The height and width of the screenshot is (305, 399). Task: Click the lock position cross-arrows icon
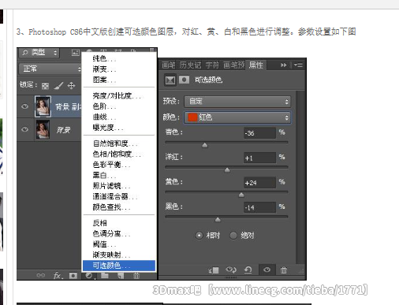click(71, 85)
